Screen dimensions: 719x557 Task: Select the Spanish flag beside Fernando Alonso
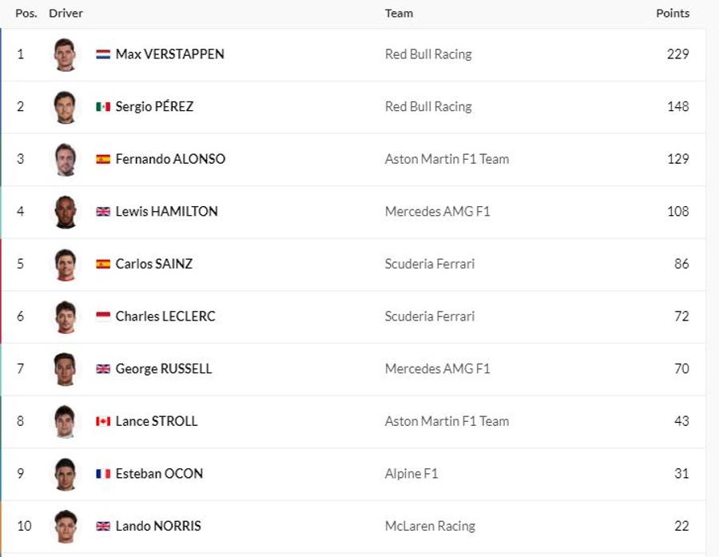[103, 159]
